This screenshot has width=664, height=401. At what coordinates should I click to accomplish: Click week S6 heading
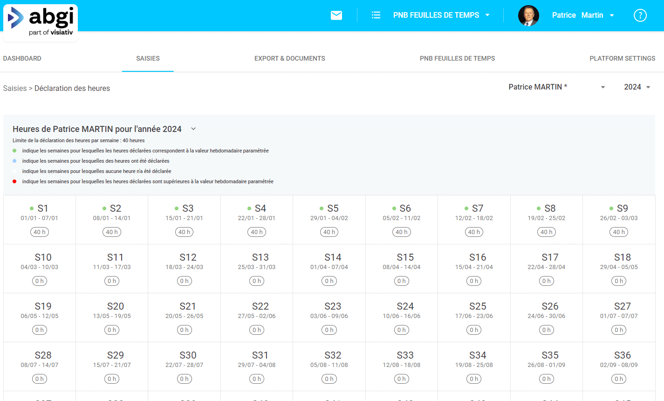coord(405,208)
